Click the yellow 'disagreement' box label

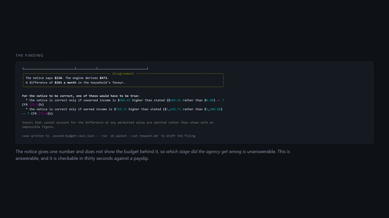coord(123,74)
